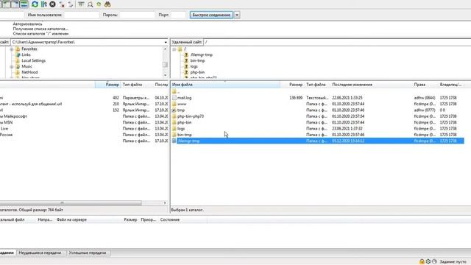Toggle the transfer queue display
Image resolution: width=471 pixels, height=265 pixels.
24,4
